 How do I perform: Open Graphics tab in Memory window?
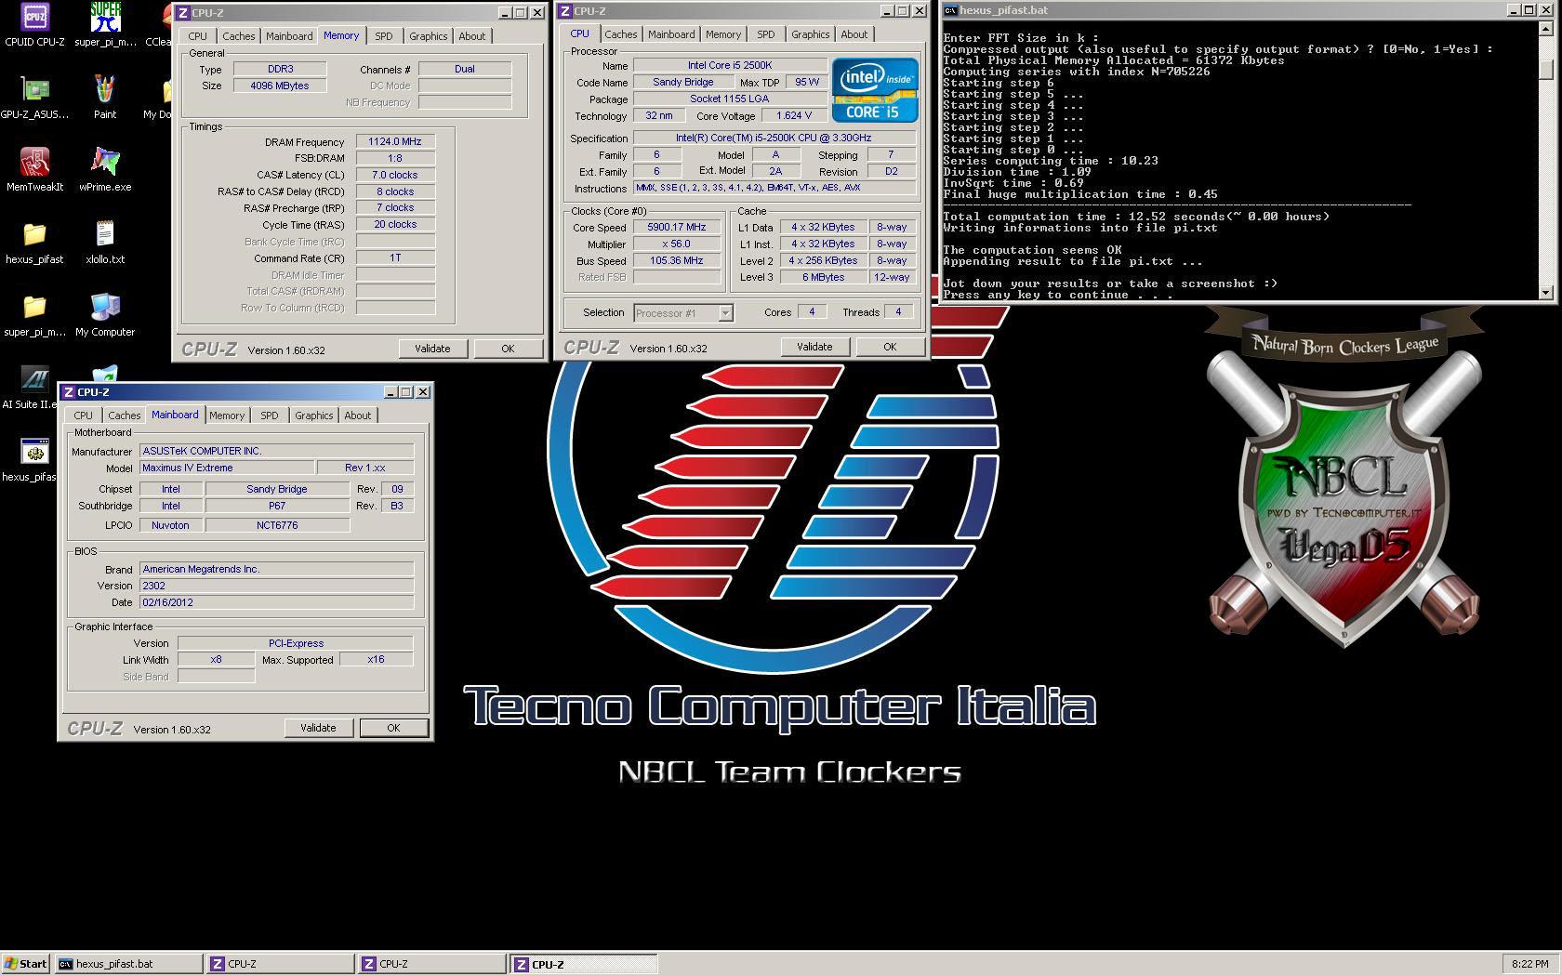coord(428,36)
